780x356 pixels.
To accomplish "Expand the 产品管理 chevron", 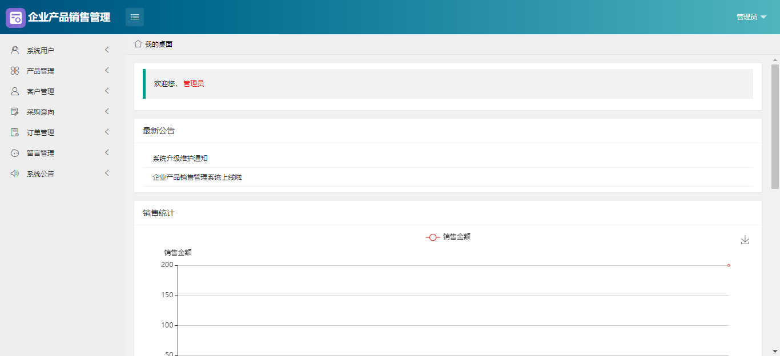I will (107, 71).
